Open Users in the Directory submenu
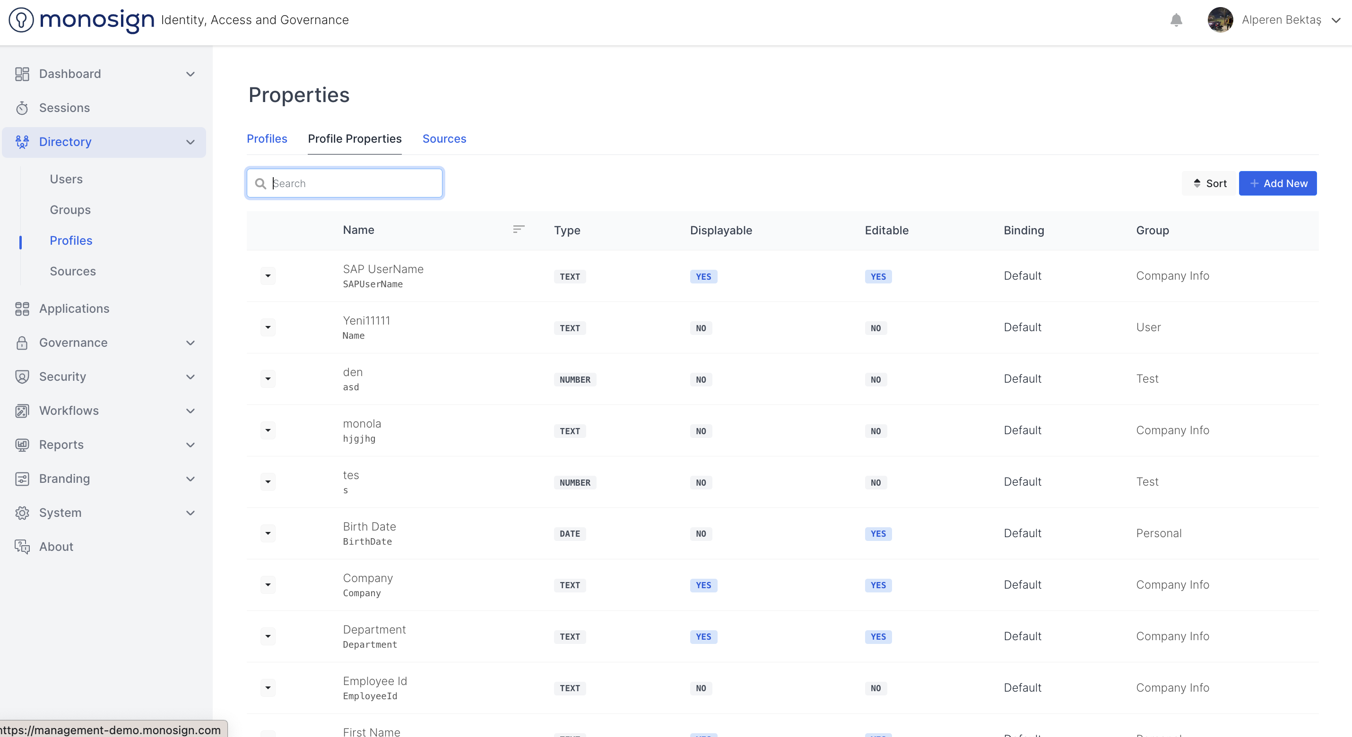 pos(66,180)
